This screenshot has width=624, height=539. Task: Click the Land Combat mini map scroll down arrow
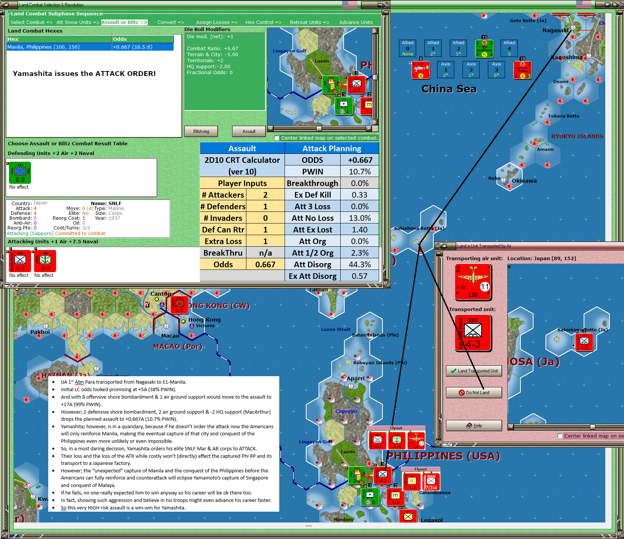(375, 122)
